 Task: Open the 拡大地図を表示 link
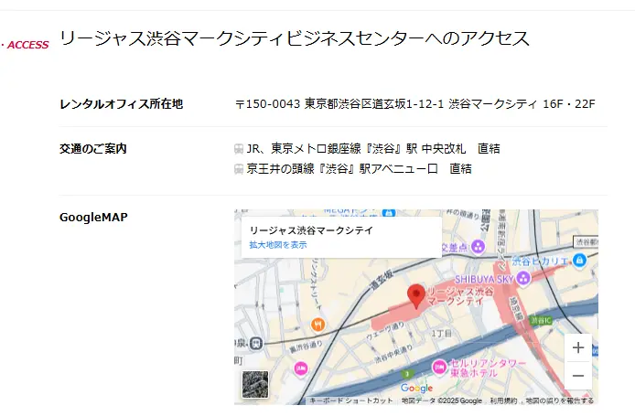point(278,245)
